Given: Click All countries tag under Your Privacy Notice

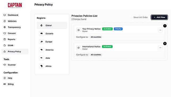Looking at the screenshot, I should (x=96, y=37).
